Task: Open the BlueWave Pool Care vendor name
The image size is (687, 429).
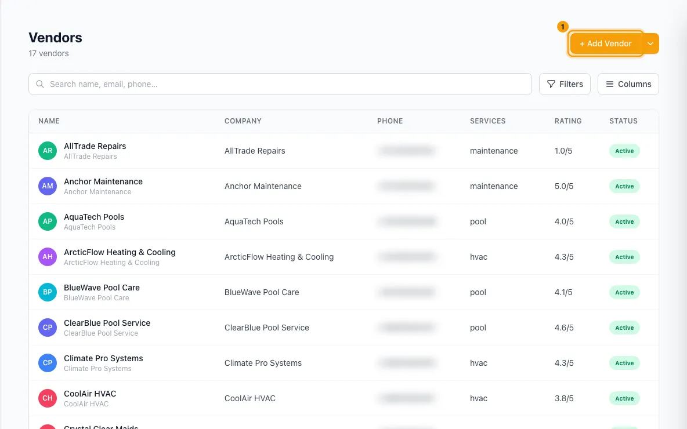Action: coord(102,288)
